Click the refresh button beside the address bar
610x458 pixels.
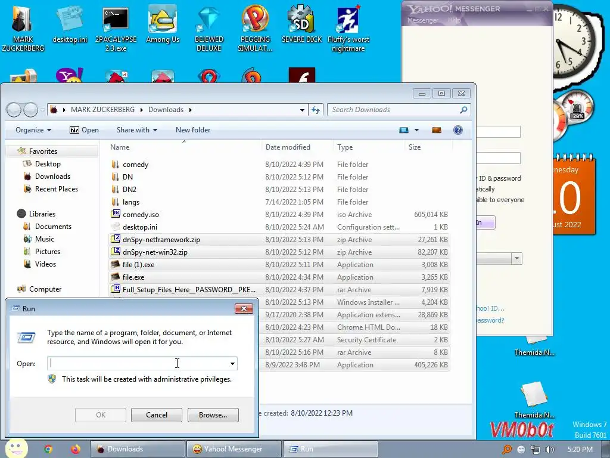tap(316, 110)
